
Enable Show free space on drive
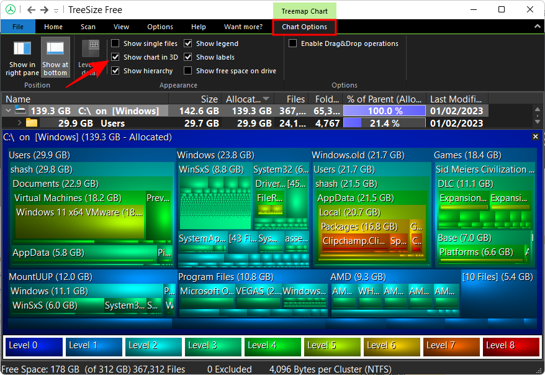(189, 70)
